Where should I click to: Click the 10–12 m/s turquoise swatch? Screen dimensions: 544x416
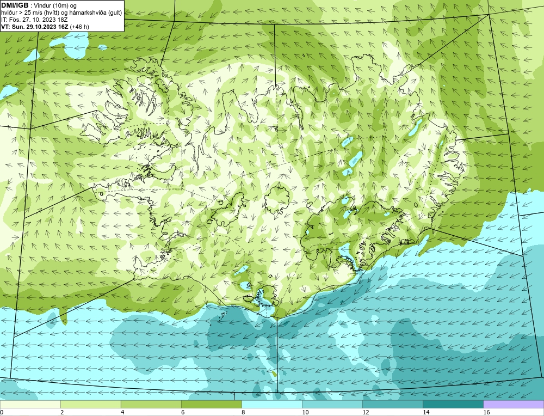click(332, 404)
